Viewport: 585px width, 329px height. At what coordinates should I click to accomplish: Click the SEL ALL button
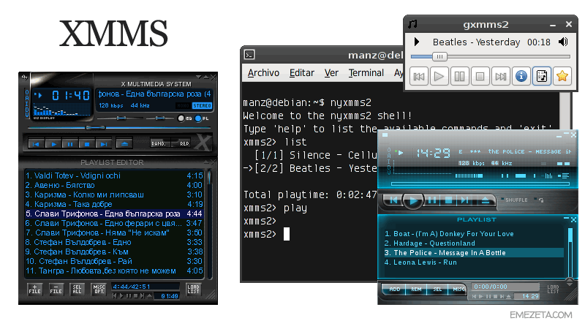point(77,289)
